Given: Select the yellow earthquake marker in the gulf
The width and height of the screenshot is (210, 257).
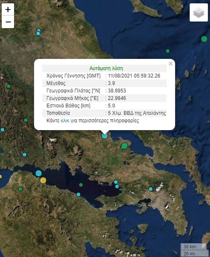Looking at the screenshot, I should tap(43, 180).
